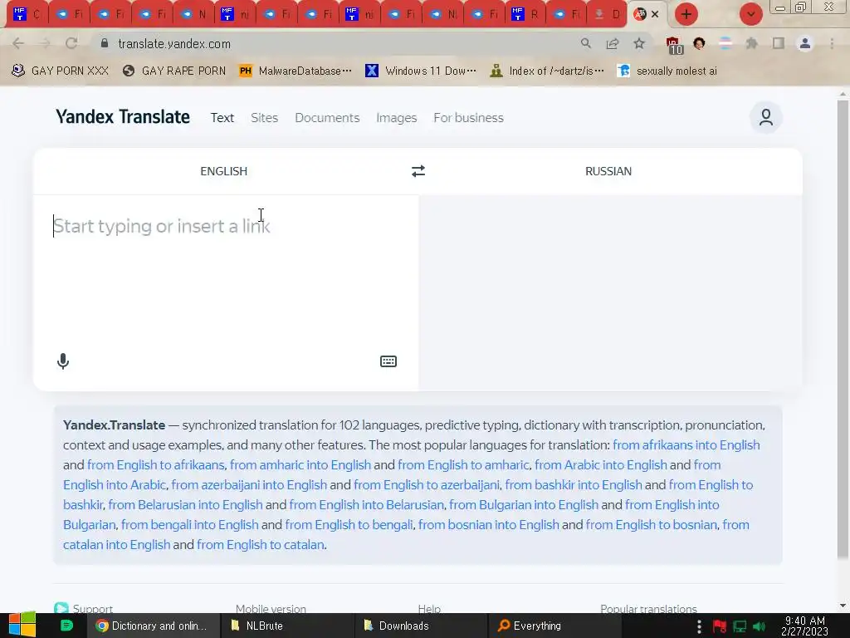Open 'from English to catalan' link

[x=260, y=545]
